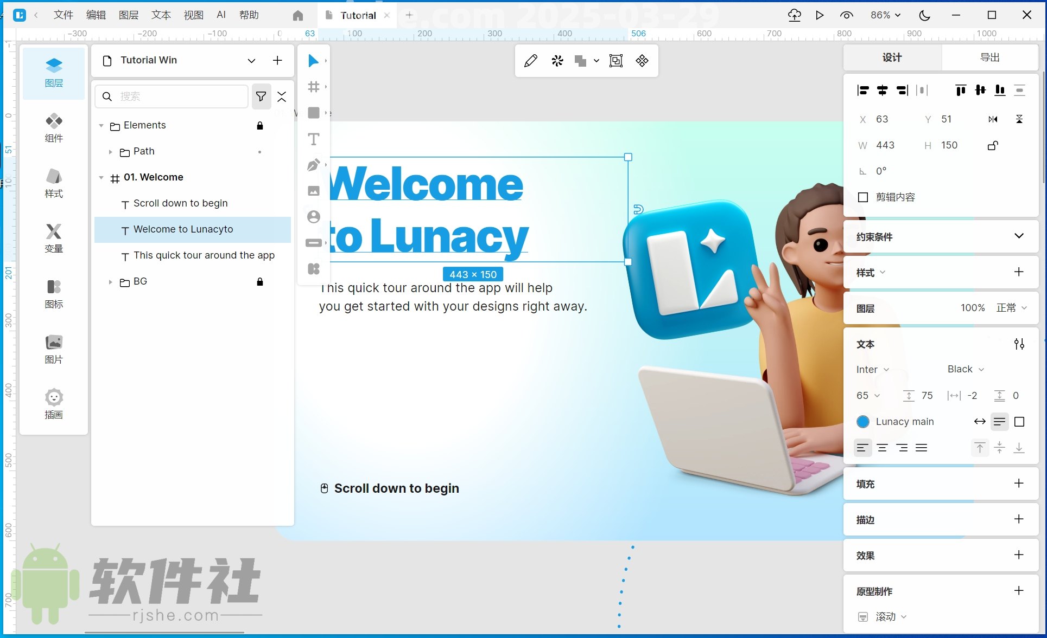Viewport: 1047px width, 638px height.
Task: Open the Components sidebar panel
Action: click(54, 128)
